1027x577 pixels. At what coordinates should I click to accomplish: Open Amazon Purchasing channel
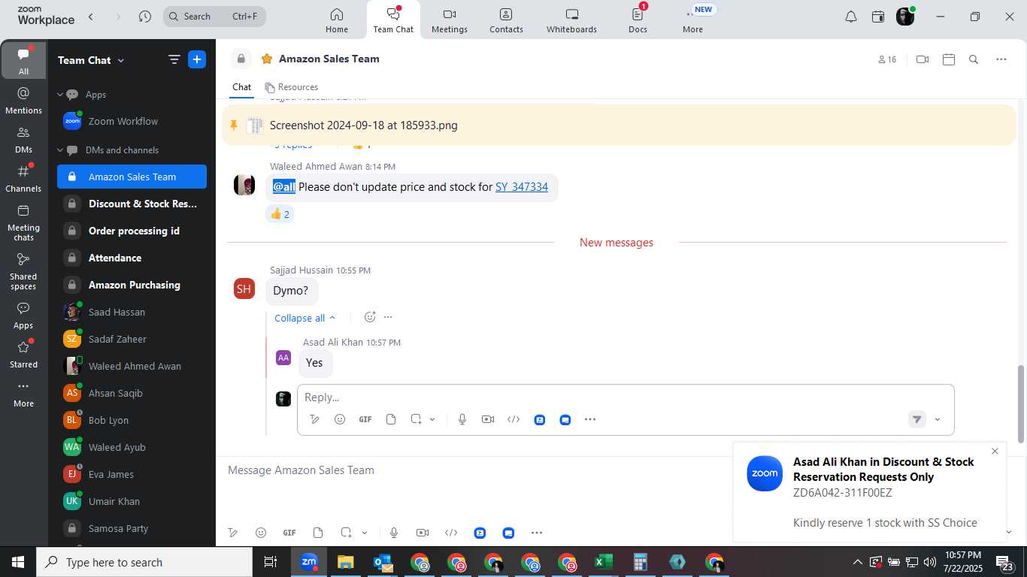pyautogui.click(x=132, y=285)
